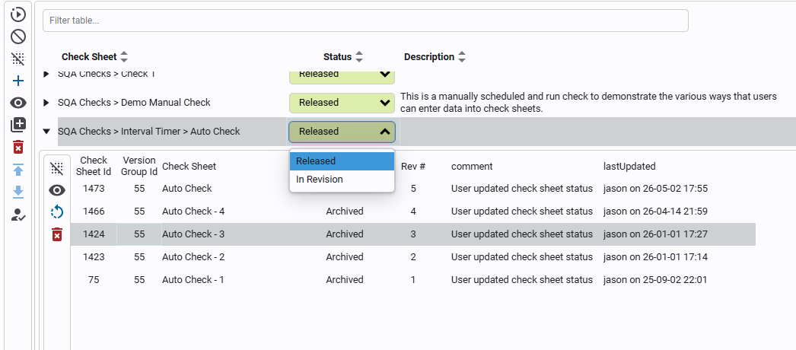
Task: Select check sheet id 1423 cell
Action: point(94,257)
